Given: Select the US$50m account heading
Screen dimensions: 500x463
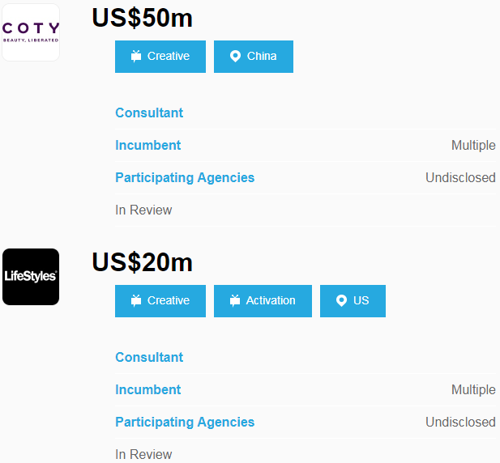Looking at the screenshot, I should point(142,18).
